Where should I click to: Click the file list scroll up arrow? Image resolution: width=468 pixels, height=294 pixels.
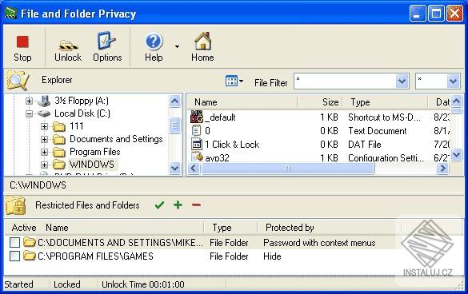click(x=456, y=101)
